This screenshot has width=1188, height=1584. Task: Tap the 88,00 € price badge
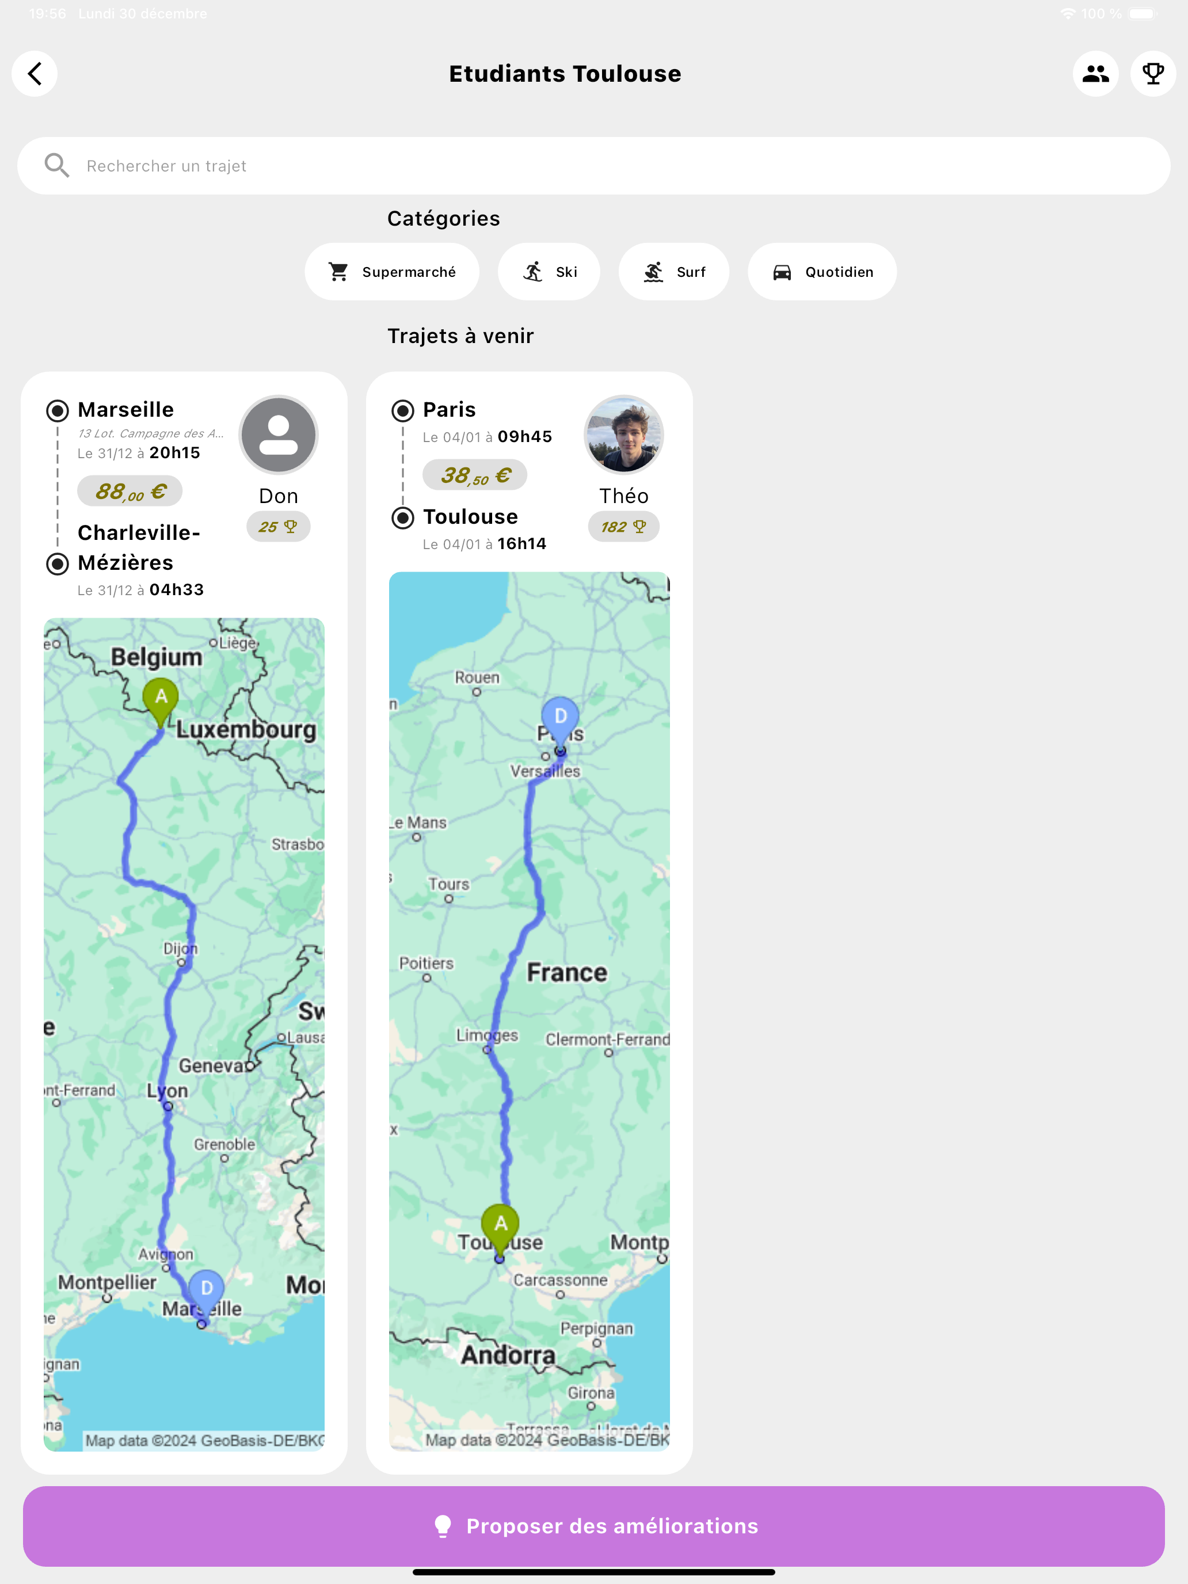pyautogui.click(x=130, y=491)
